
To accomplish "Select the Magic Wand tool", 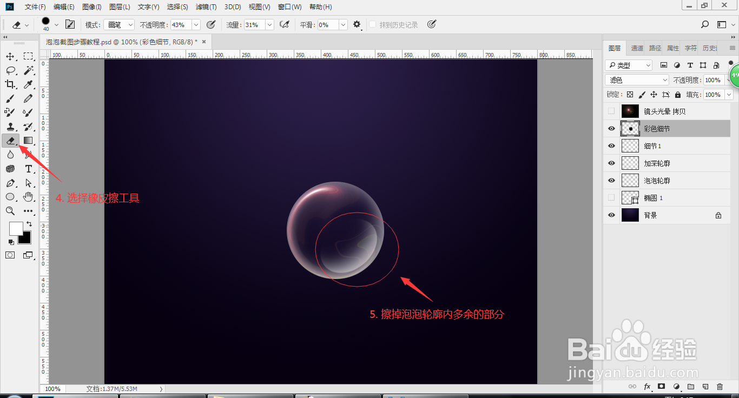I will (x=28, y=70).
